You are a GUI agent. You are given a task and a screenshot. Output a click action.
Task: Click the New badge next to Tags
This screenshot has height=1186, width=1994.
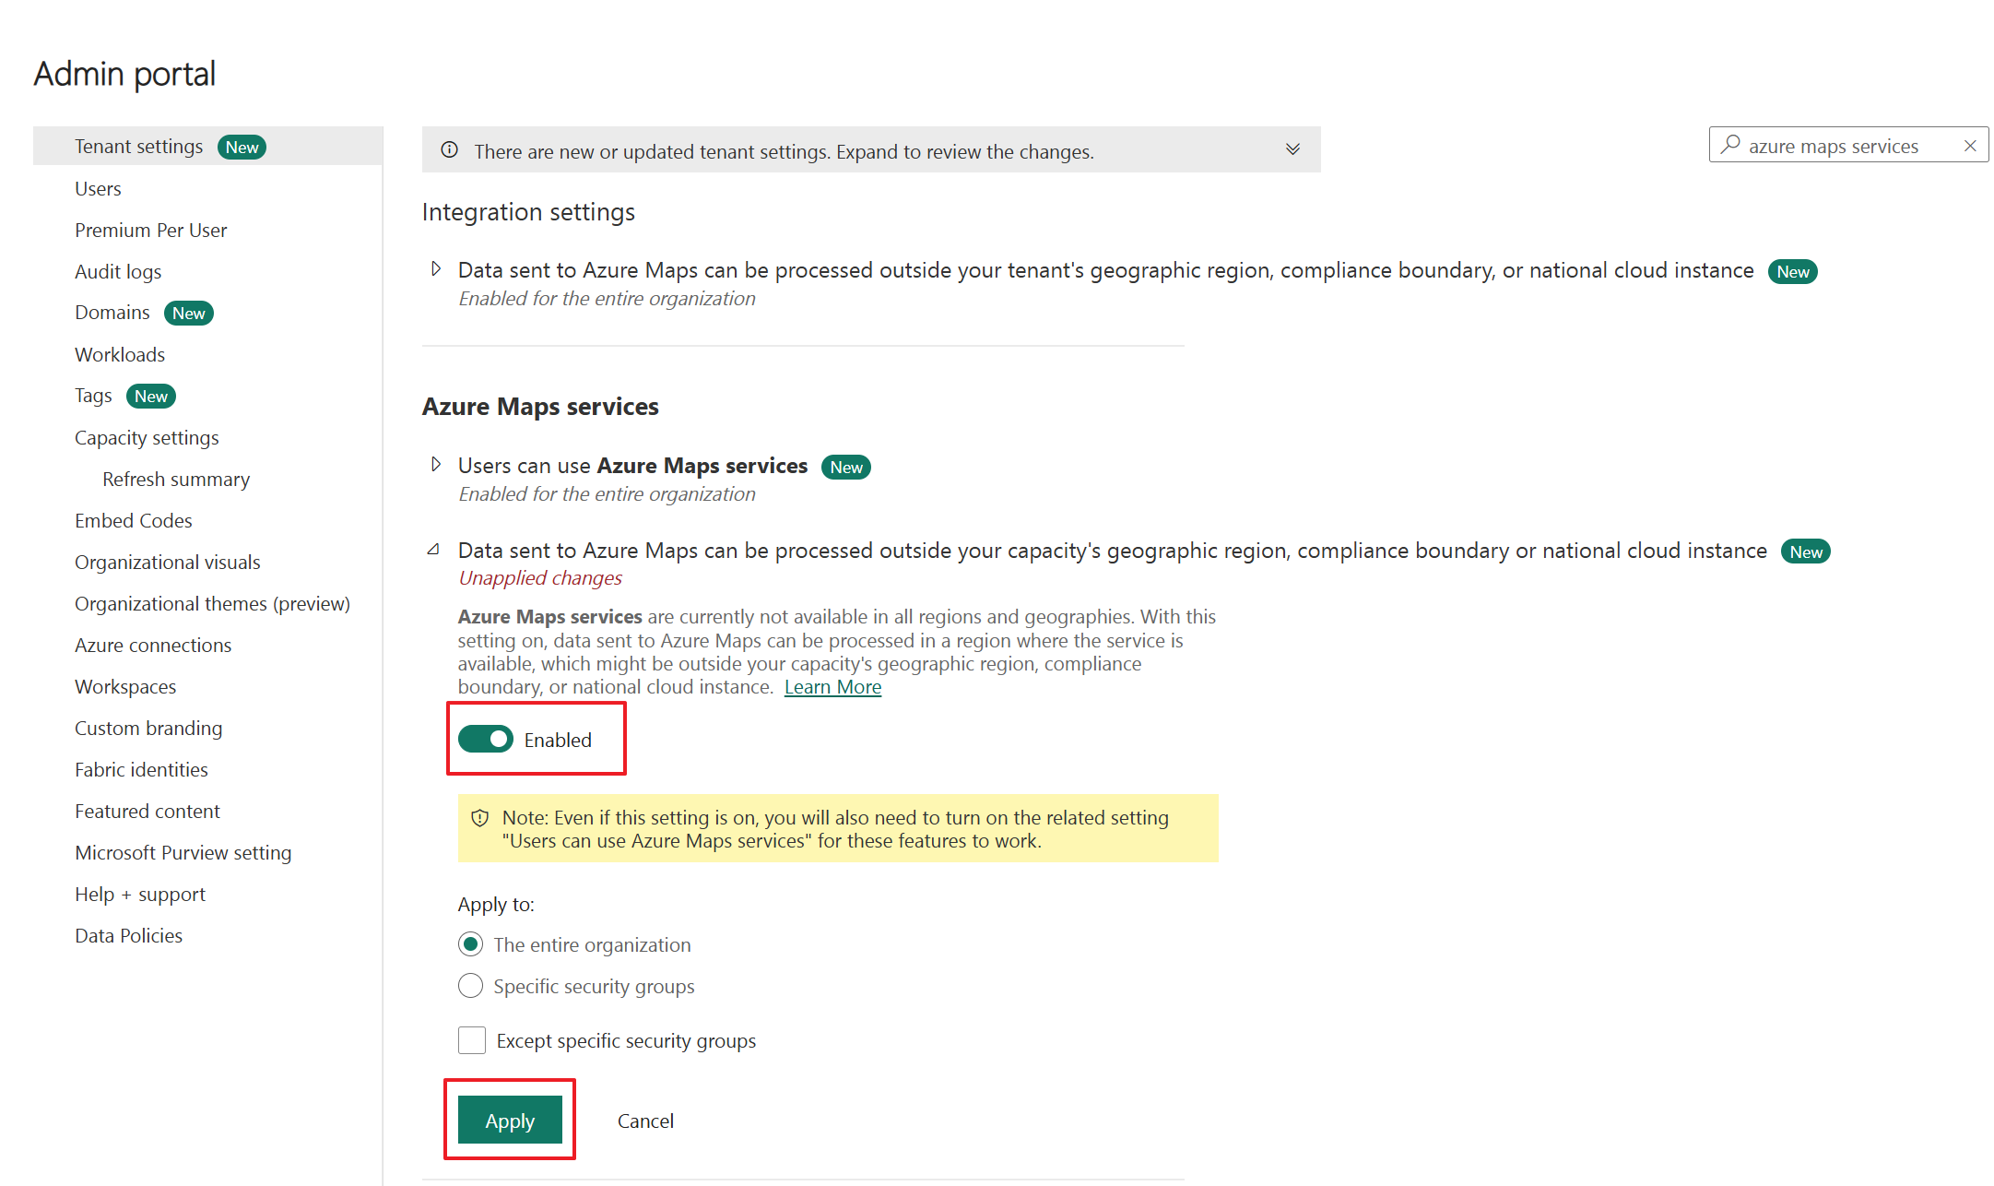tap(150, 397)
